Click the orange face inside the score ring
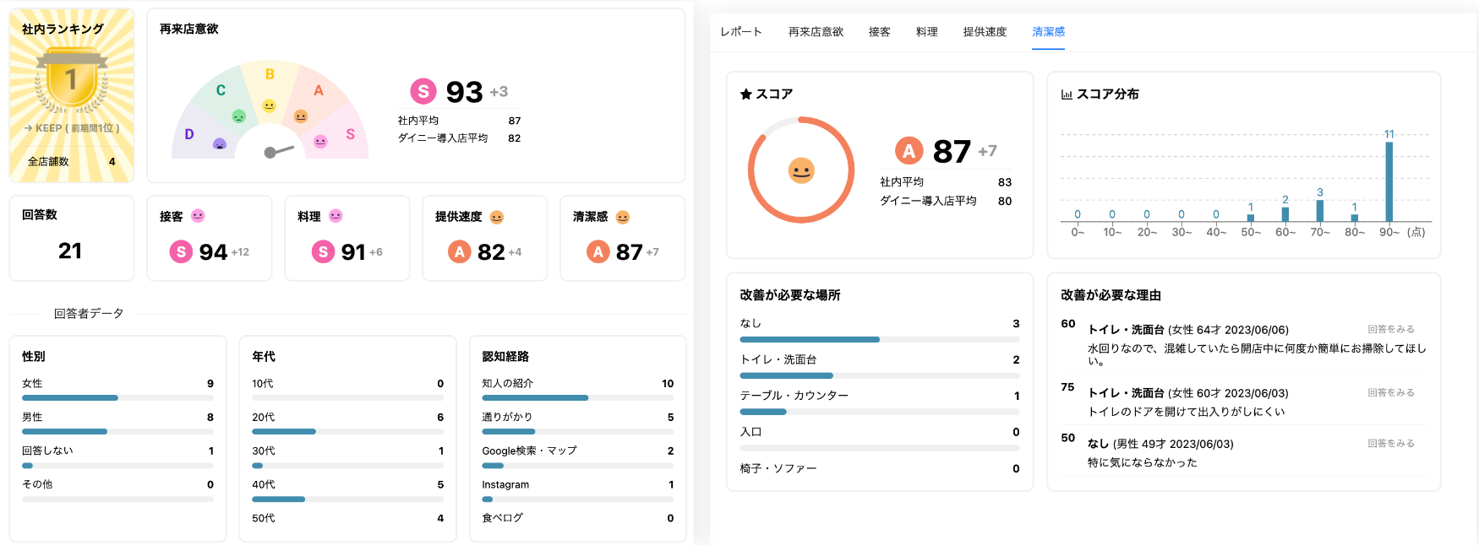1479x545 pixels. click(x=801, y=170)
